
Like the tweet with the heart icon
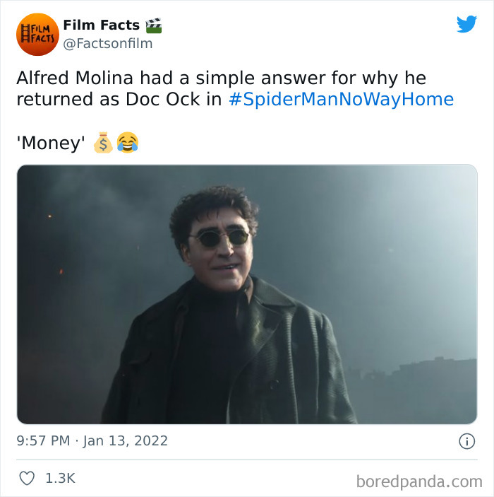[27, 478]
